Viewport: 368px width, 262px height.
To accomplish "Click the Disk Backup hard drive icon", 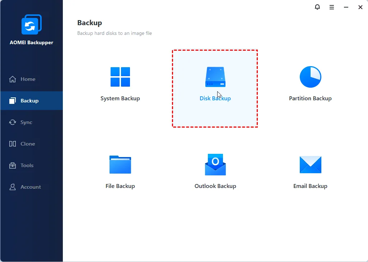I will click(215, 77).
